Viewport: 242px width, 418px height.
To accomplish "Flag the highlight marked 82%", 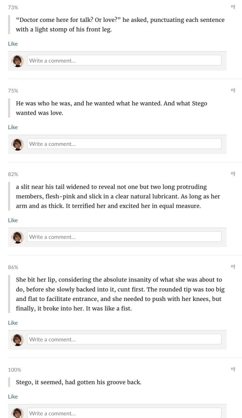I will (x=233, y=174).
